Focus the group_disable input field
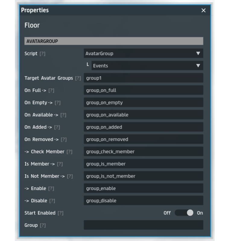 click(x=143, y=201)
